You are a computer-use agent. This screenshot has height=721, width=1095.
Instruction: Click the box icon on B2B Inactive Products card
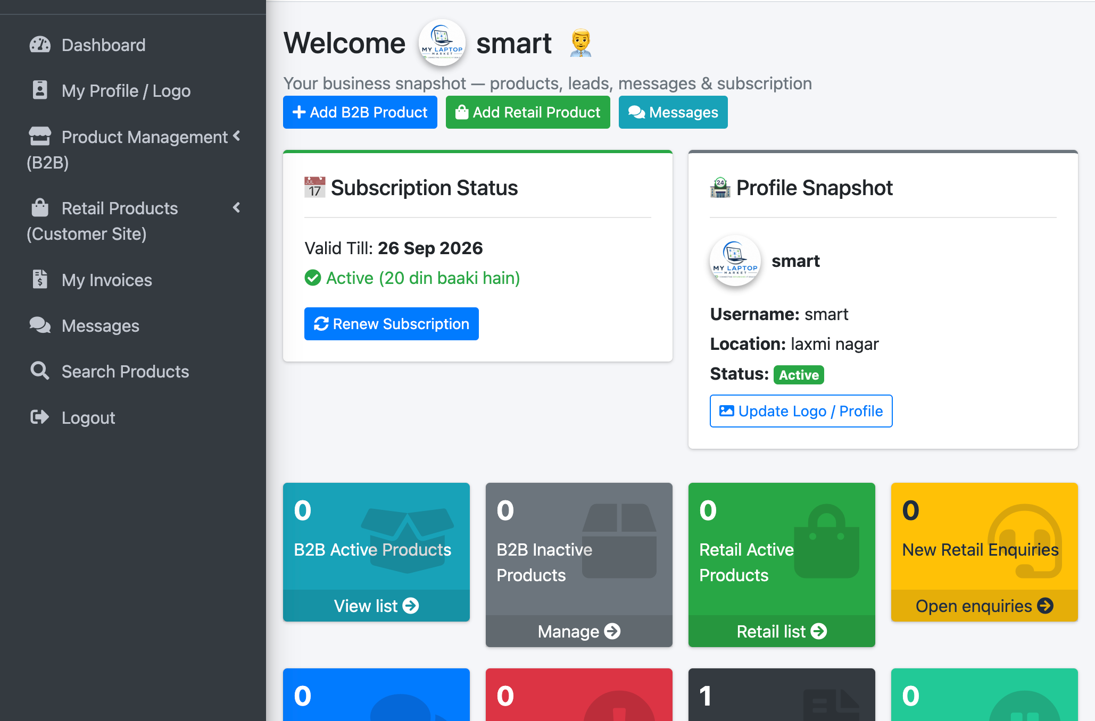(619, 540)
